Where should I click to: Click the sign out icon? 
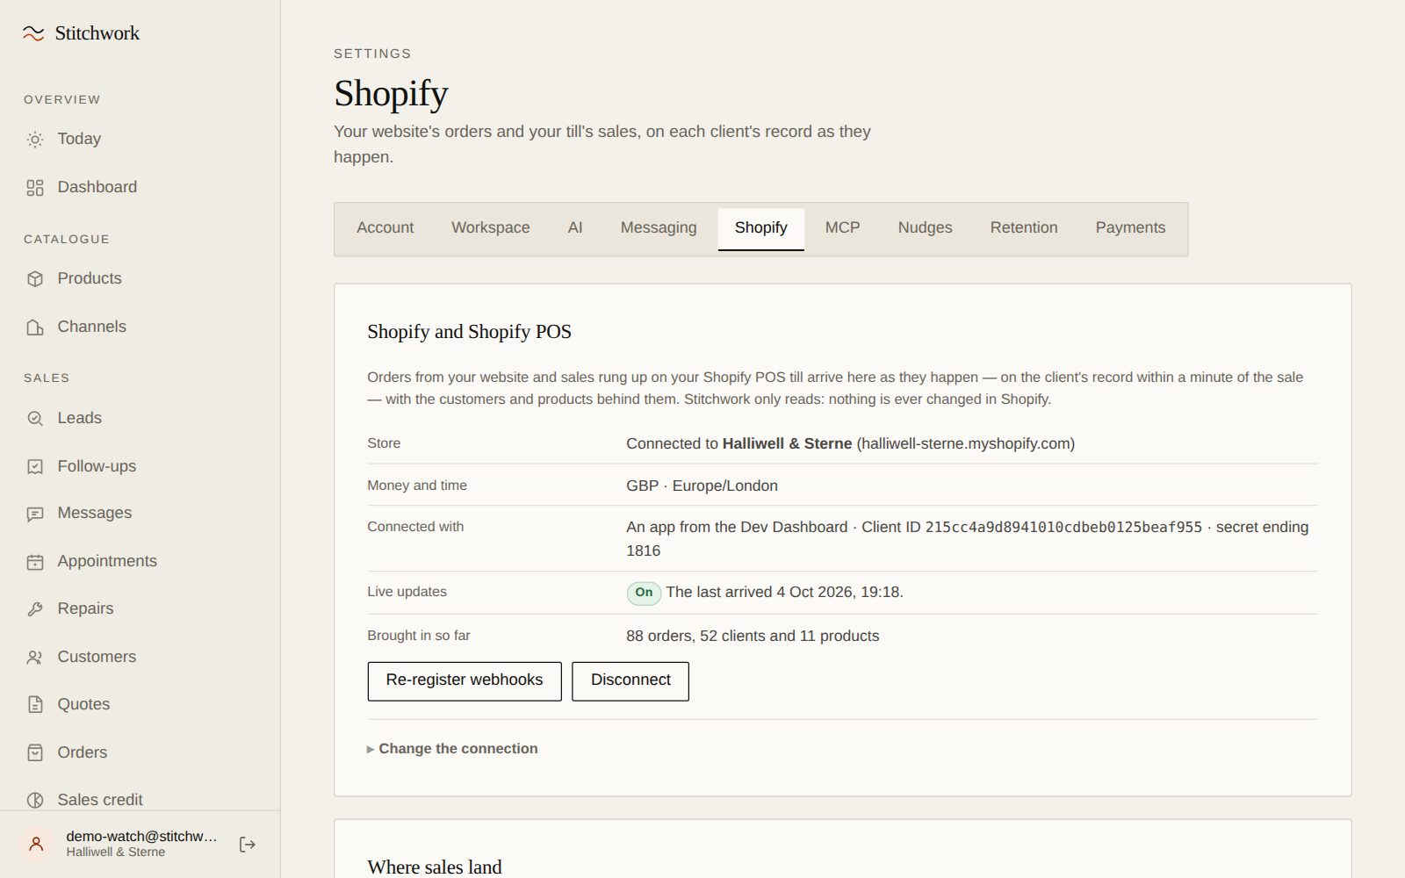click(248, 845)
